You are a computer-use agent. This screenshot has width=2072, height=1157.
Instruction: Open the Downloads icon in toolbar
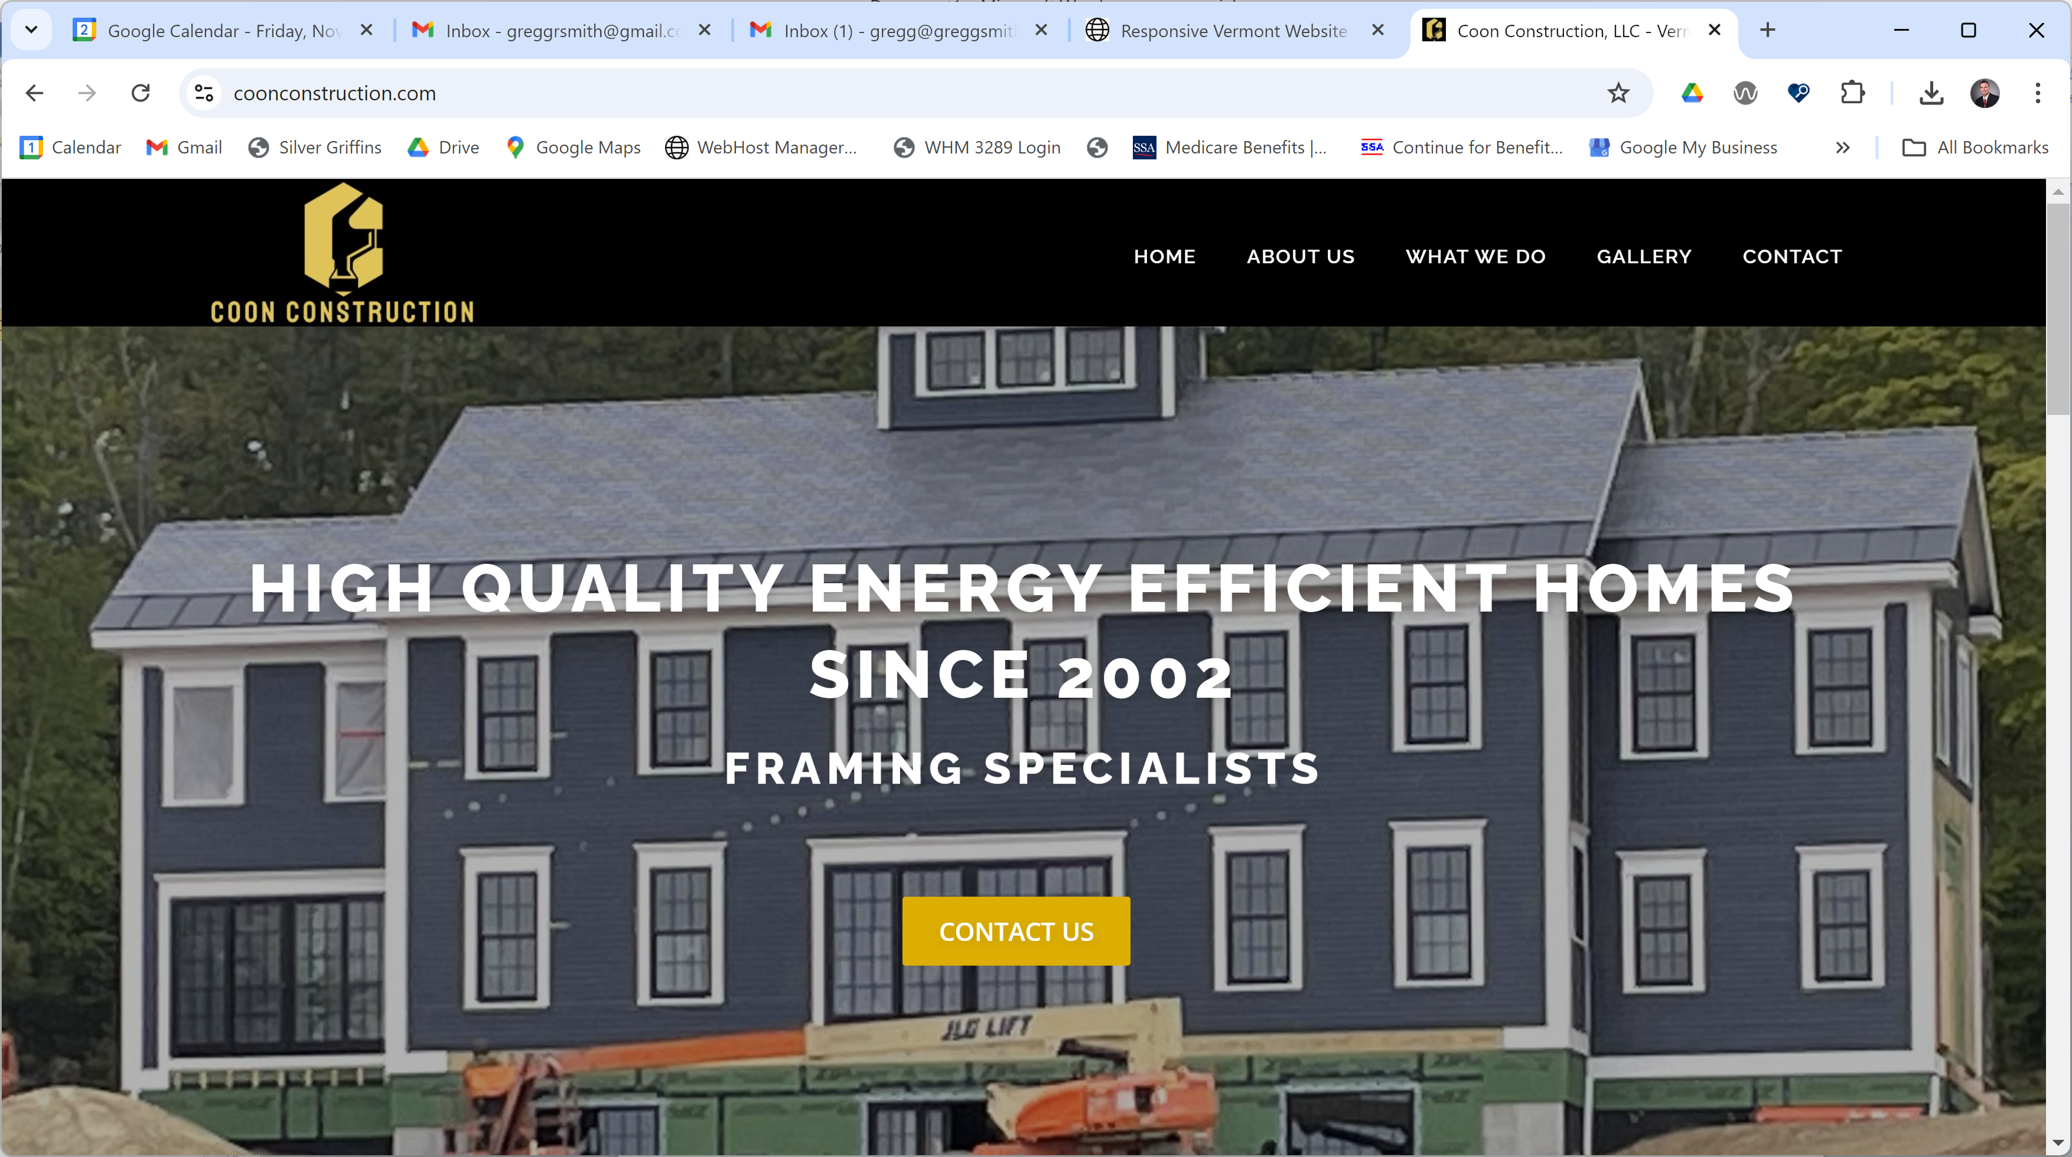click(1931, 93)
